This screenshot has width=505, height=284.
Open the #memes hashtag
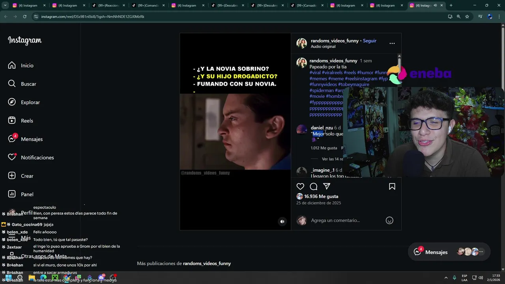point(318,78)
